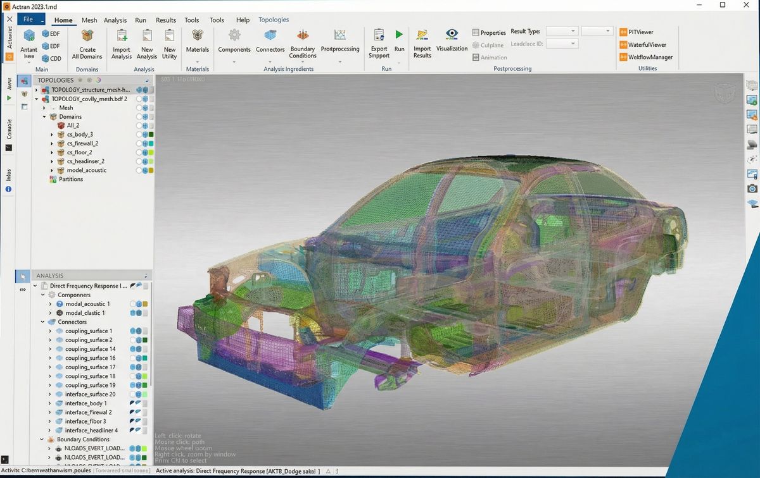Open the Results menu tab
The width and height of the screenshot is (760, 478).
(x=165, y=20)
